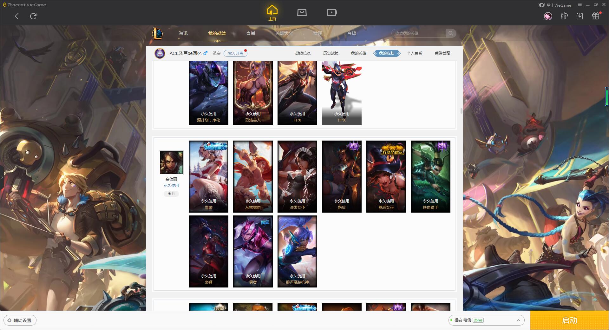Click the 永久使用 label under 奈德丽
Viewport: 609px width, 330px height.
tap(171, 186)
